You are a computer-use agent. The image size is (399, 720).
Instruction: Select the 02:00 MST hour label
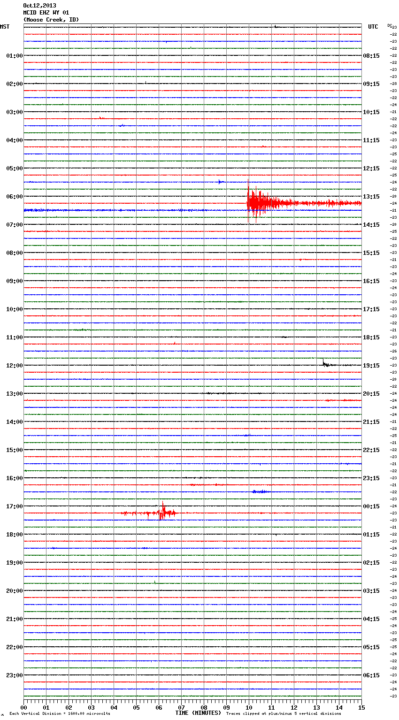click(15, 84)
